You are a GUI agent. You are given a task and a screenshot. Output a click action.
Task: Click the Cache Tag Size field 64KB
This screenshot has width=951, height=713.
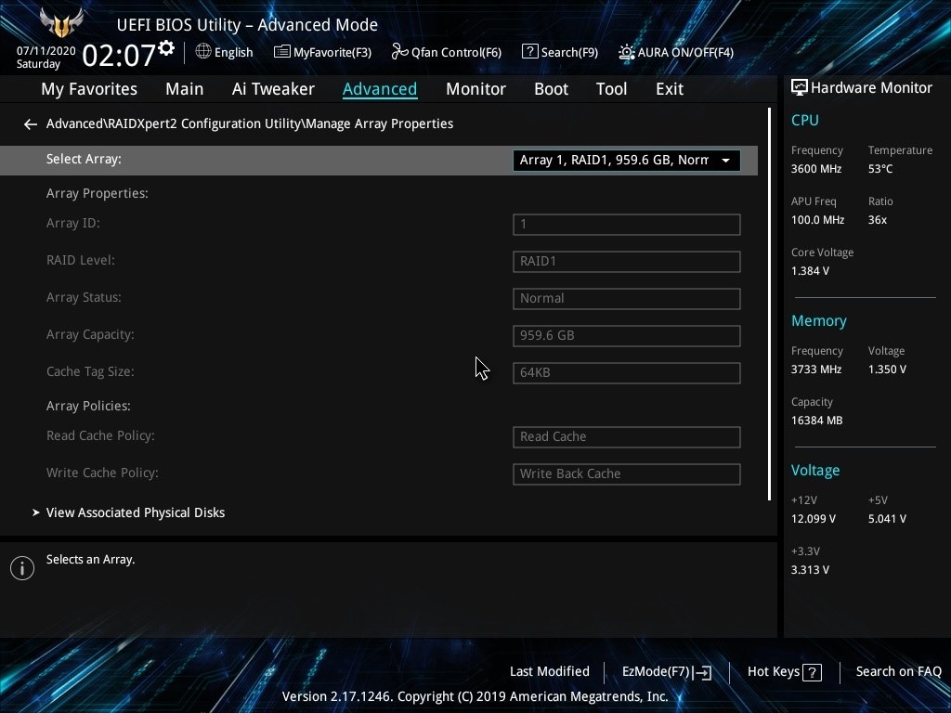627,373
